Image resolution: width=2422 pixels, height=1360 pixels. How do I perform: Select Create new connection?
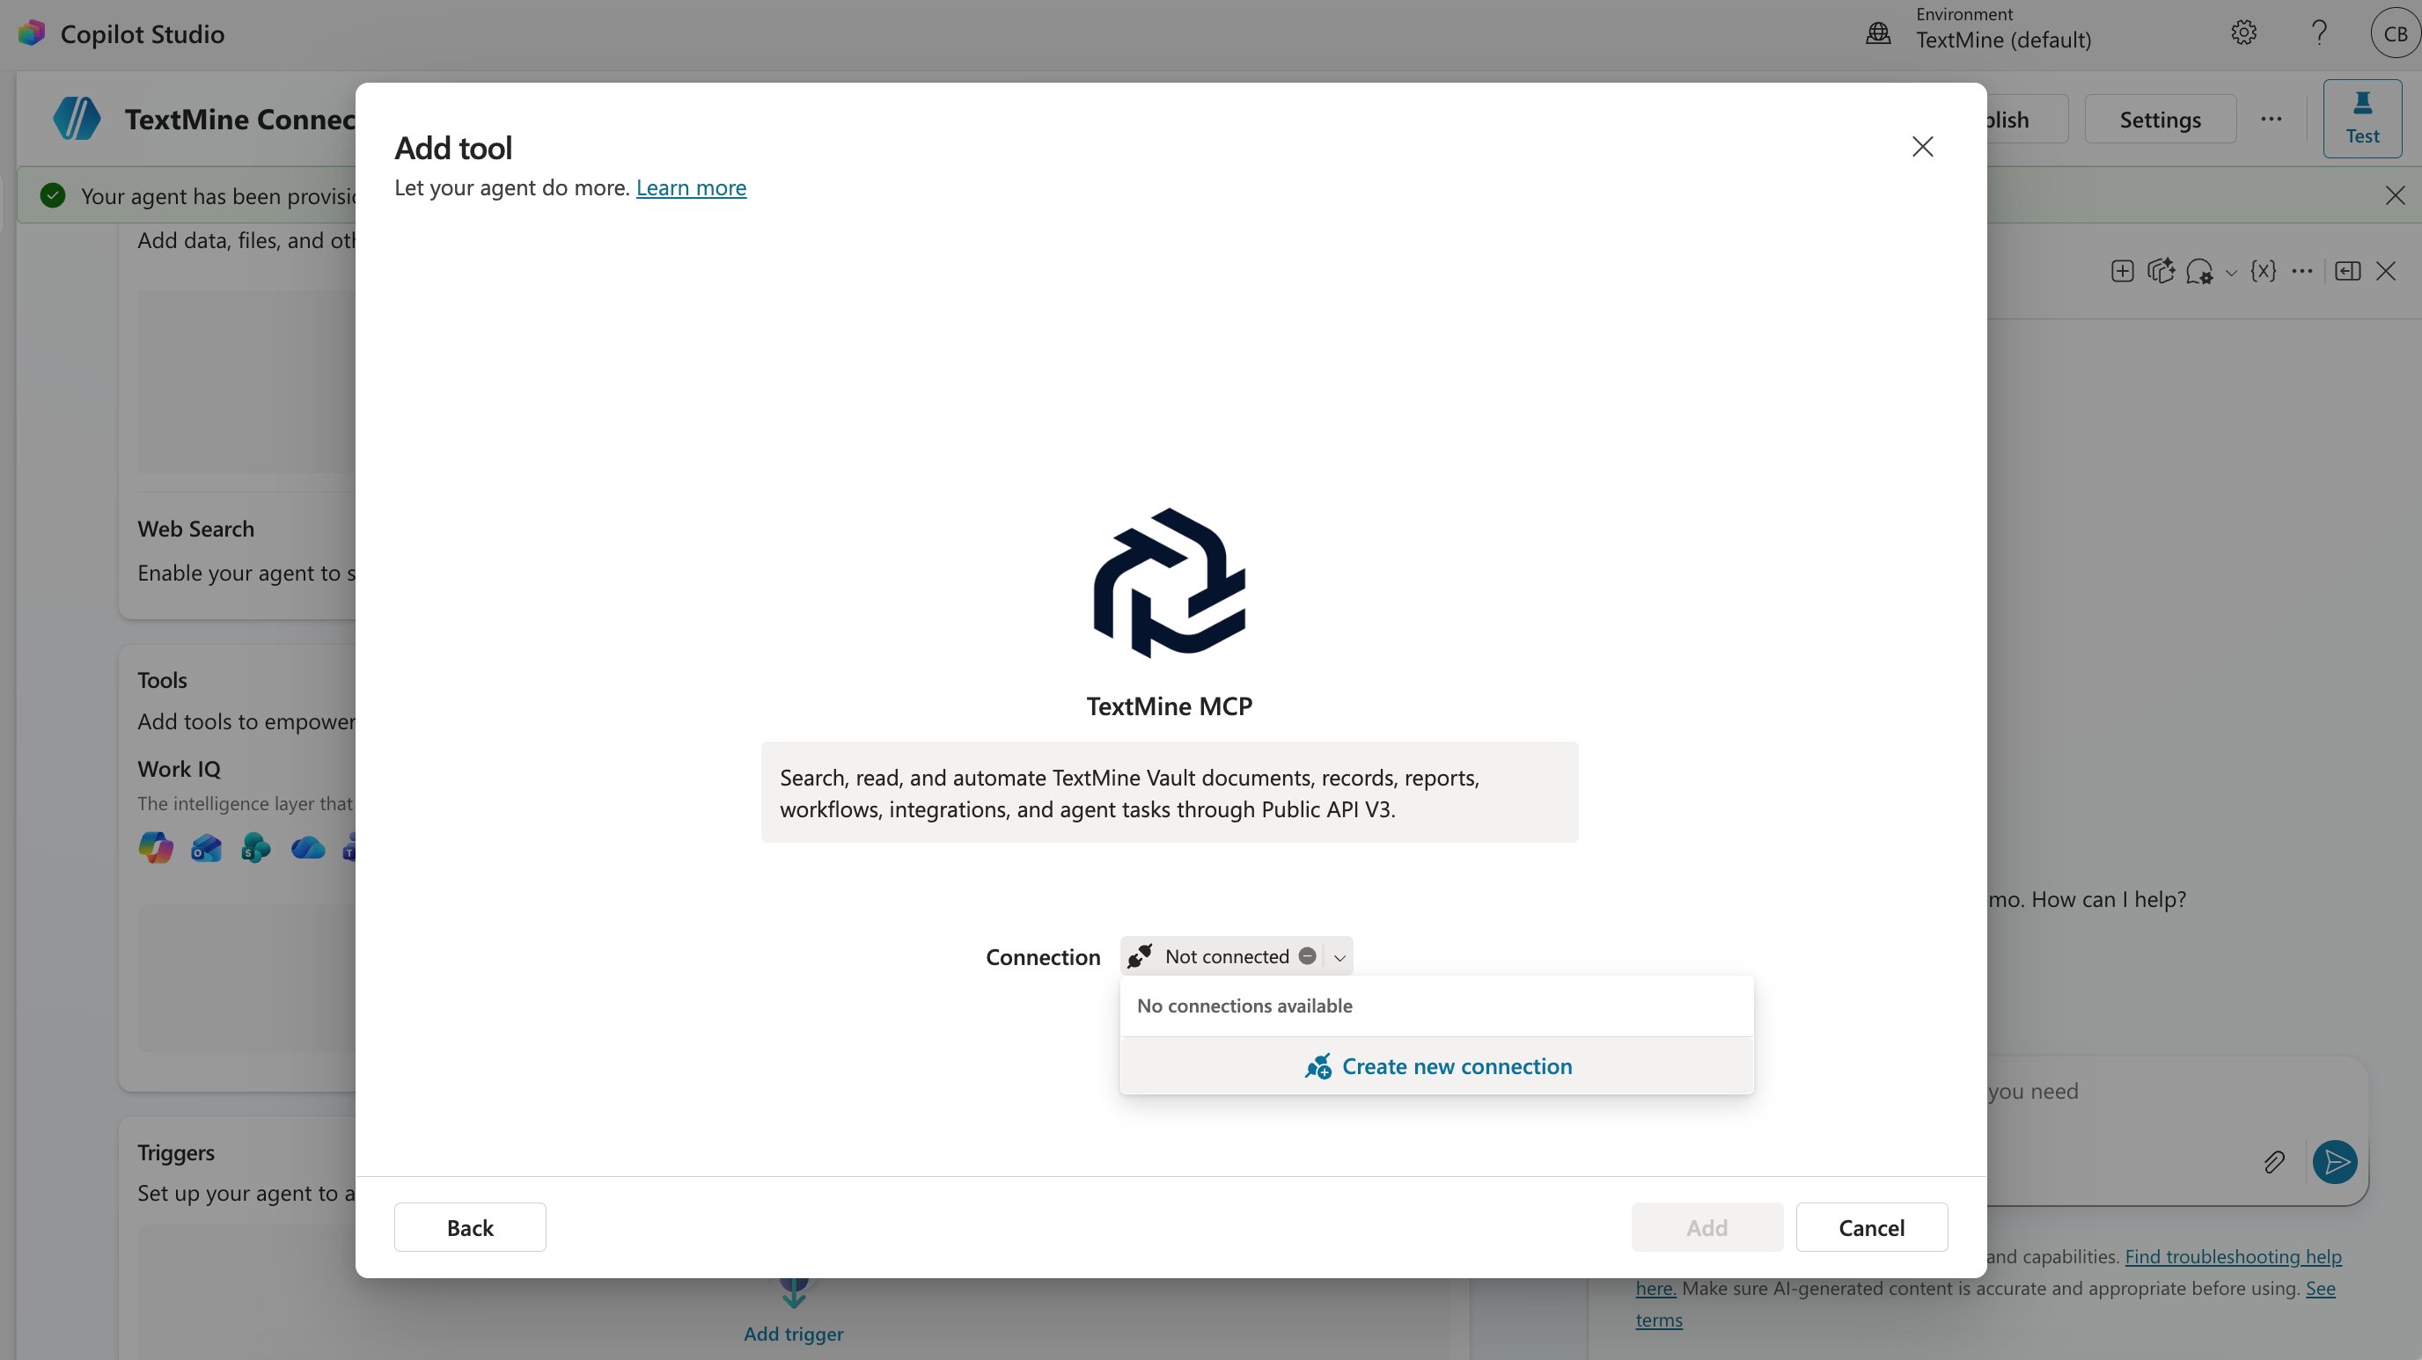tap(1437, 1066)
